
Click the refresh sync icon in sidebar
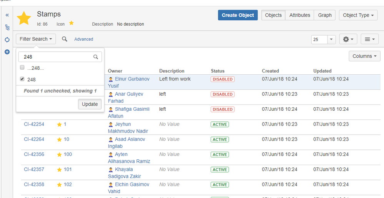[x=7, y=39]
